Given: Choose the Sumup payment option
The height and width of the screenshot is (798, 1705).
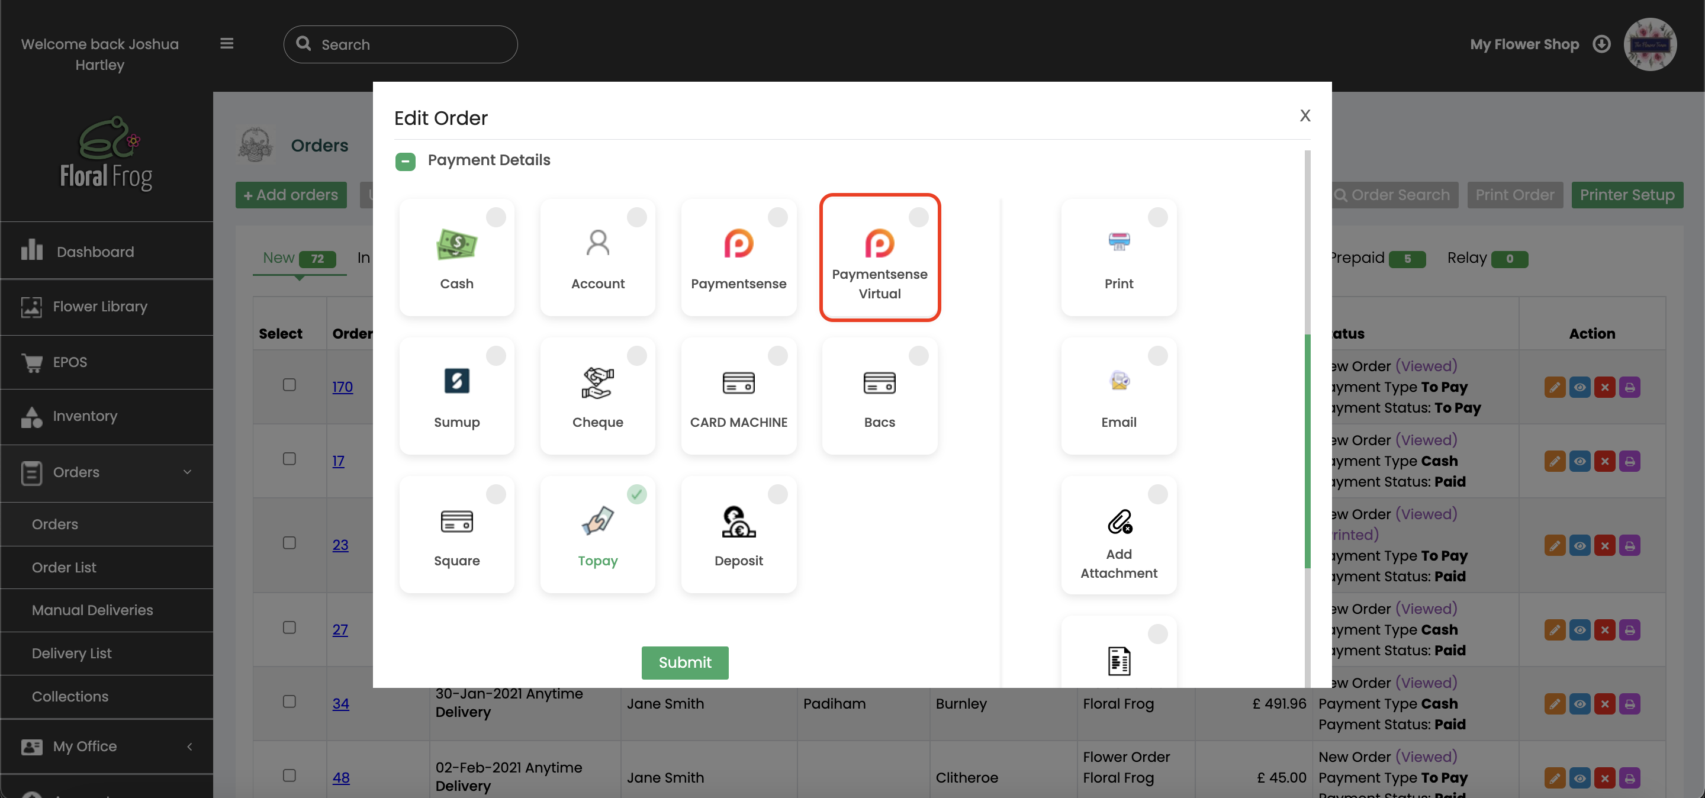Looking at the screenshot, I should point(456,395).
